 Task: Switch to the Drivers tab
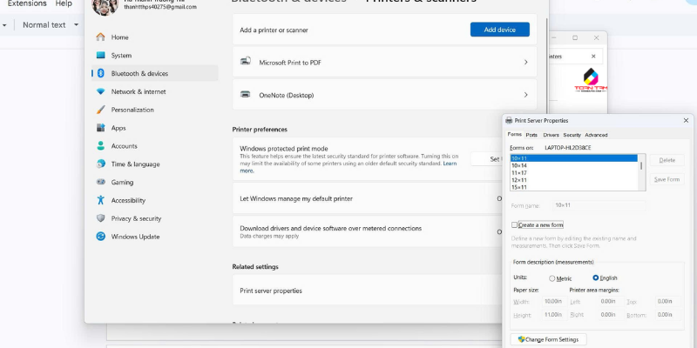click(x=551, y=135)
